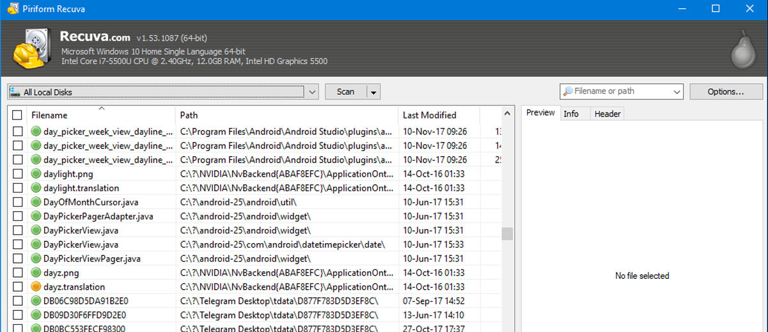Tick the DayPickerPagerAdapter.java checkbox
Viewport: 768px width, 332px height.
[x=17, y=216]
